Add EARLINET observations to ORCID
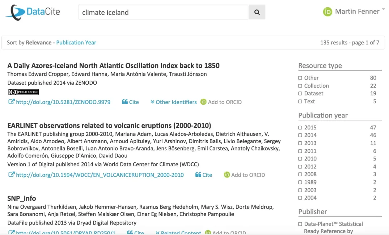389x235 pixels. (244, 175)
